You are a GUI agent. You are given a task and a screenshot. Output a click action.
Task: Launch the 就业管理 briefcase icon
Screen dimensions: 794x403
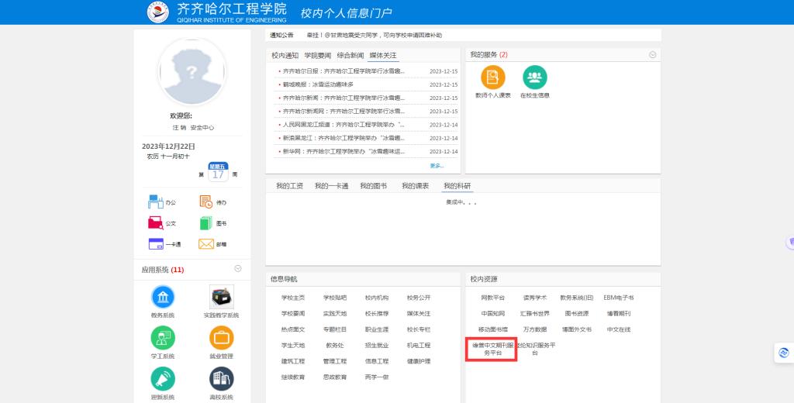(221, 338)
